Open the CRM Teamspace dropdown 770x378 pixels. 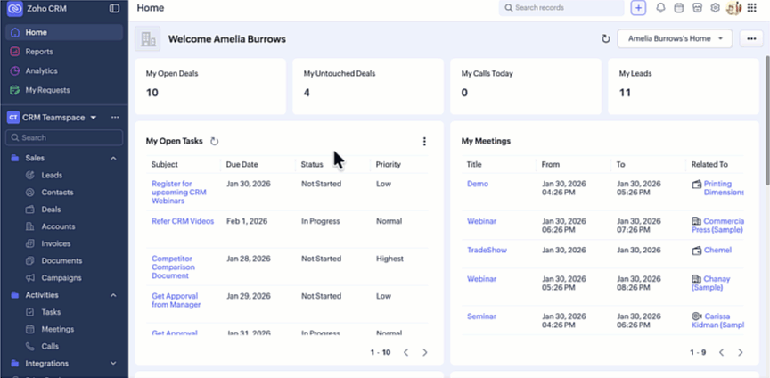click(93, 118)
